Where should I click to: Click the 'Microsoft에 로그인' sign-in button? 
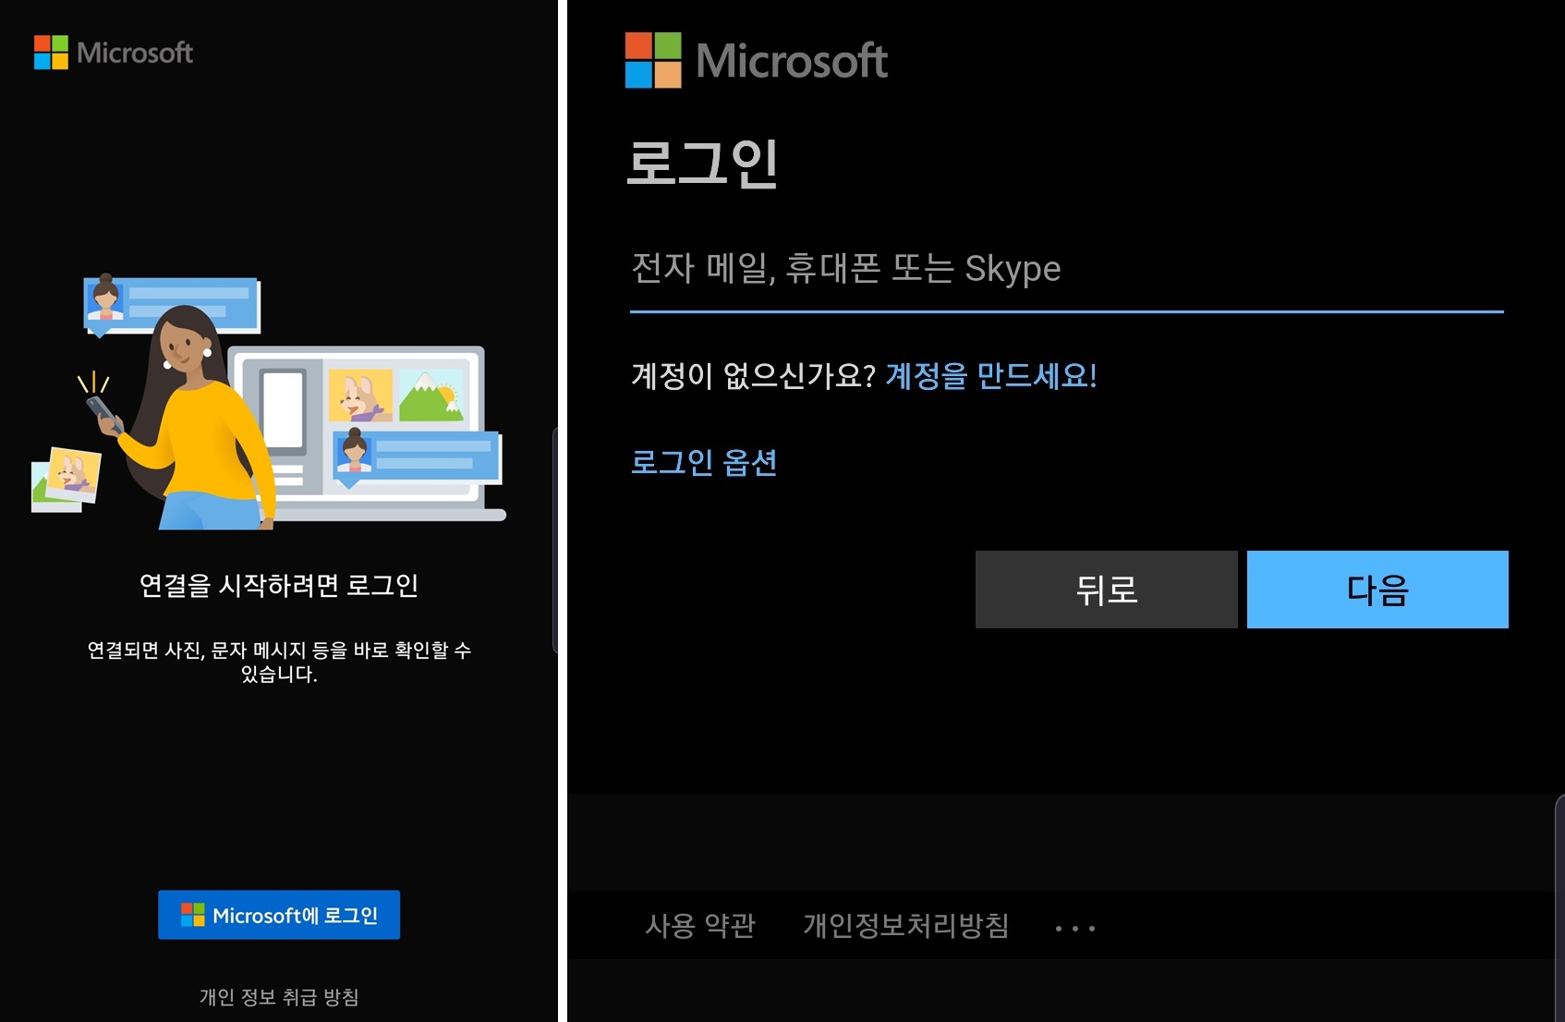(279, 915)
